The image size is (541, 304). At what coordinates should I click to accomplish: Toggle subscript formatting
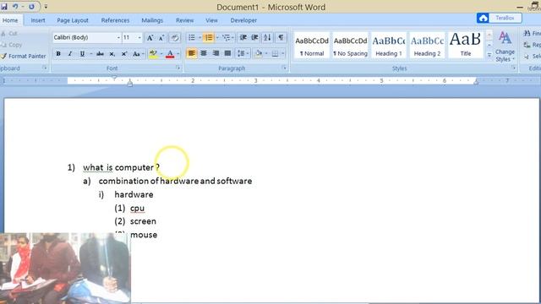pyautogui.click(x=112, y=54)
